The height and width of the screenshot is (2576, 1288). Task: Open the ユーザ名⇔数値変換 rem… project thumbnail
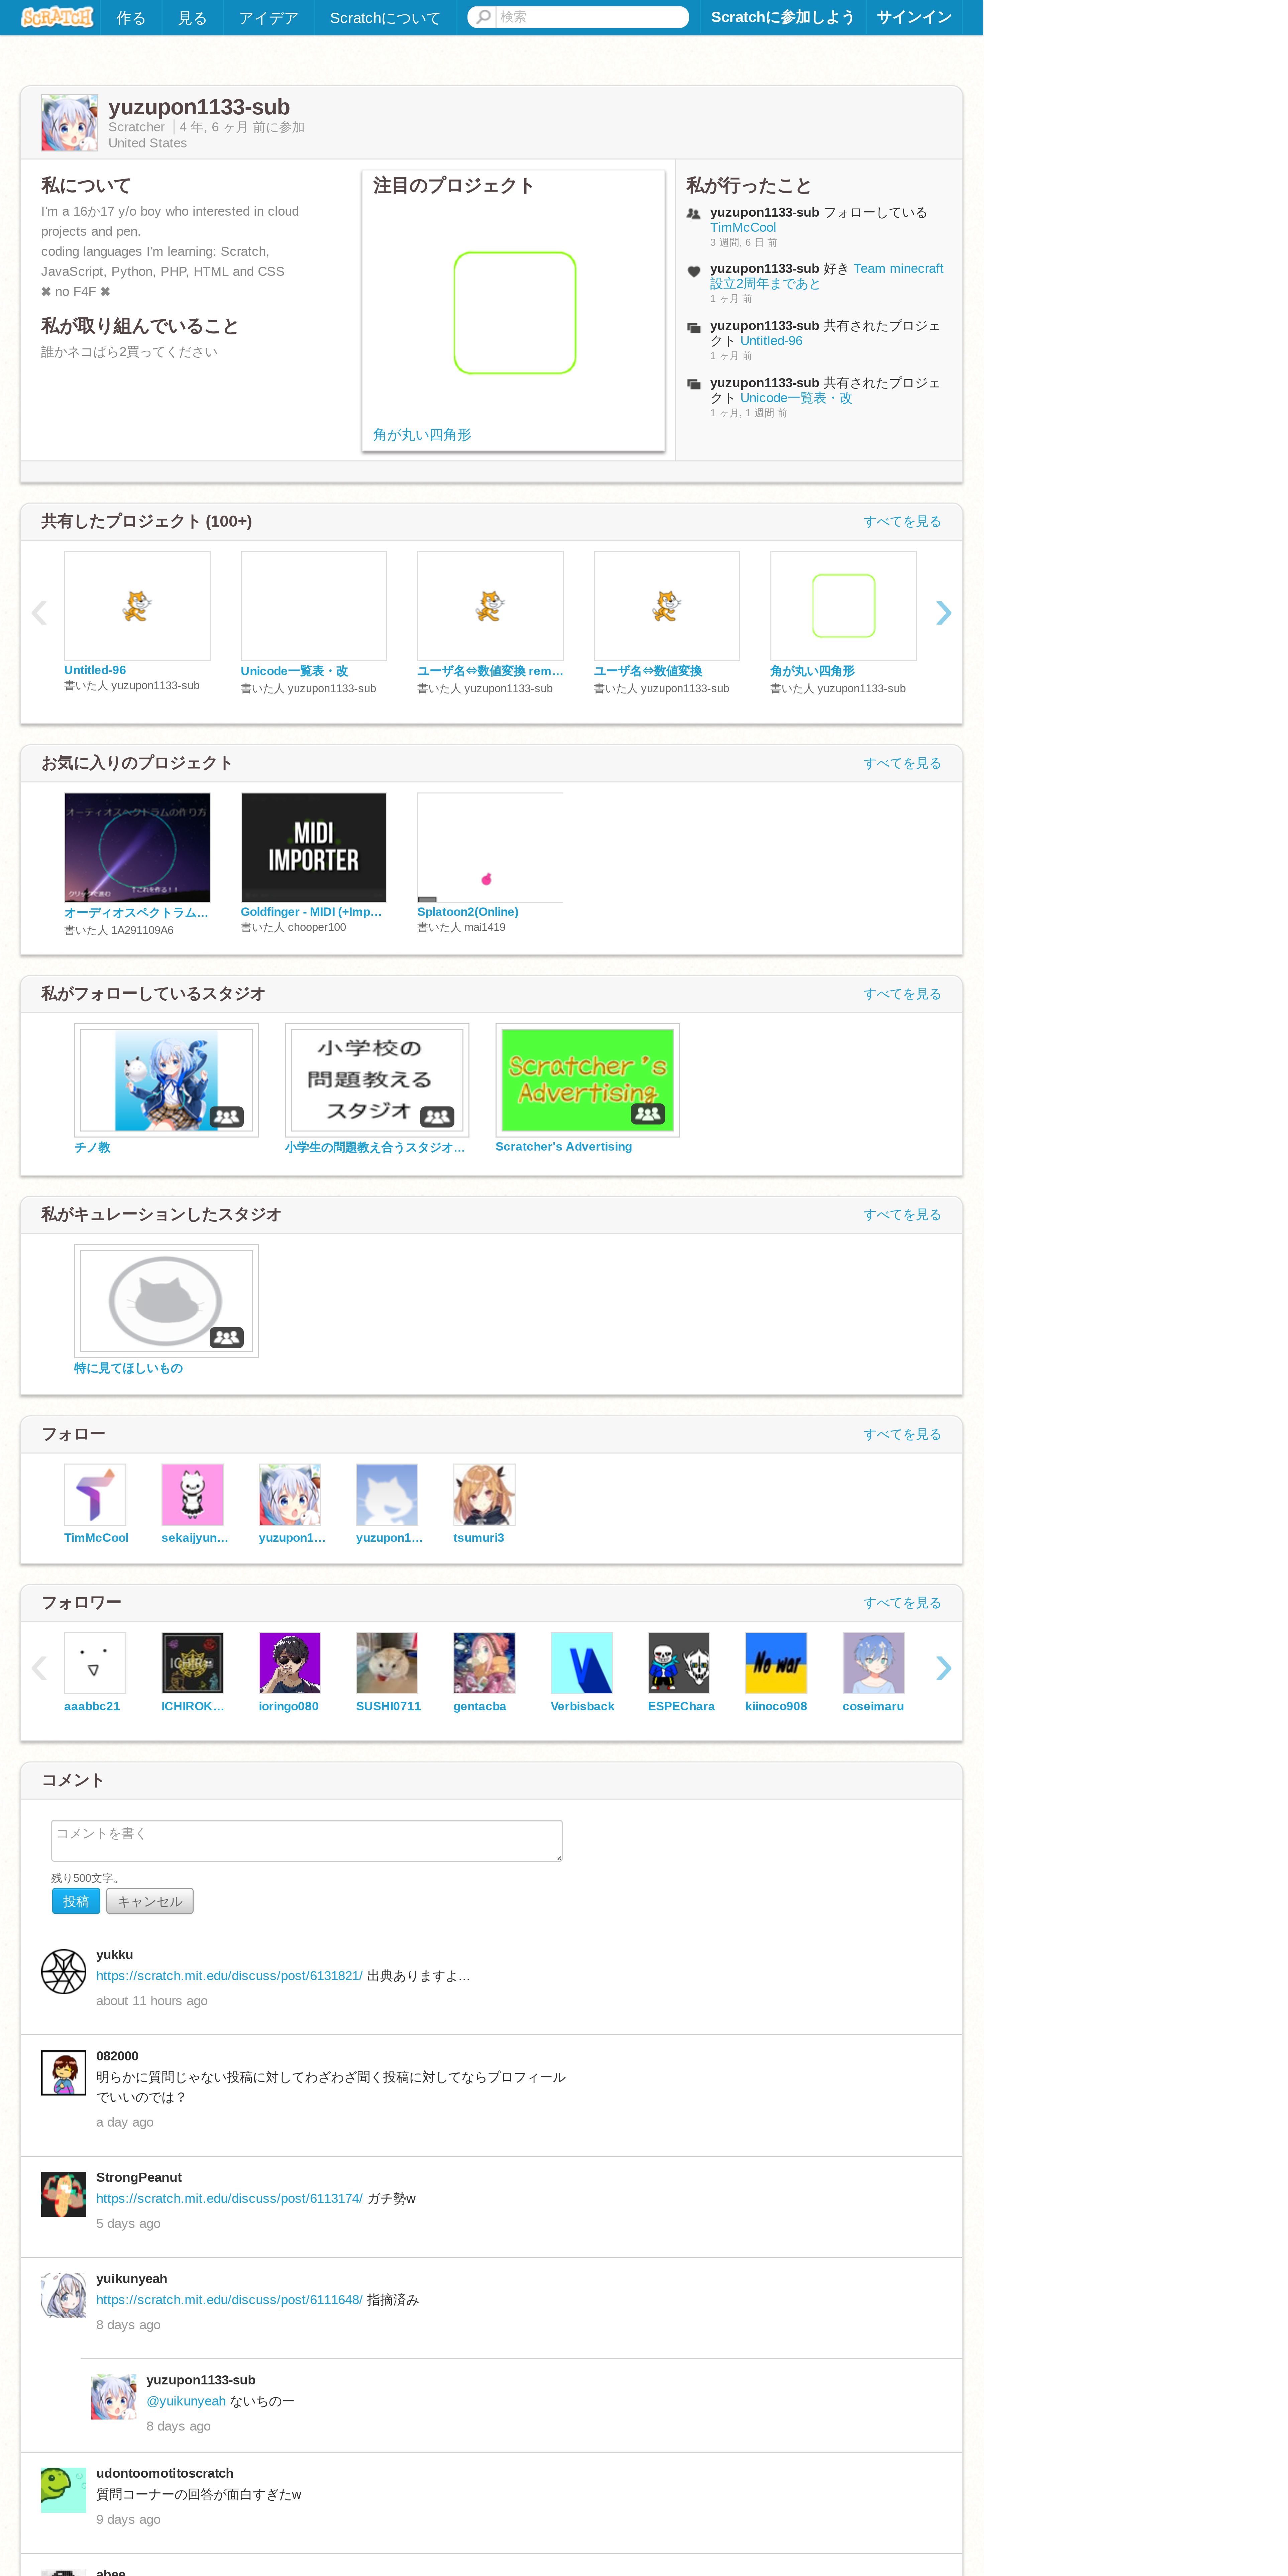tap(490, 606)
